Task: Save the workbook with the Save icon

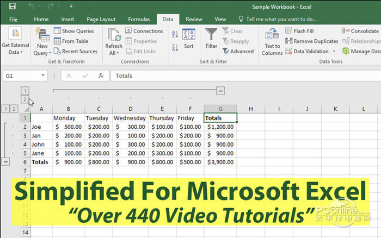Action: tap(13, 7)
